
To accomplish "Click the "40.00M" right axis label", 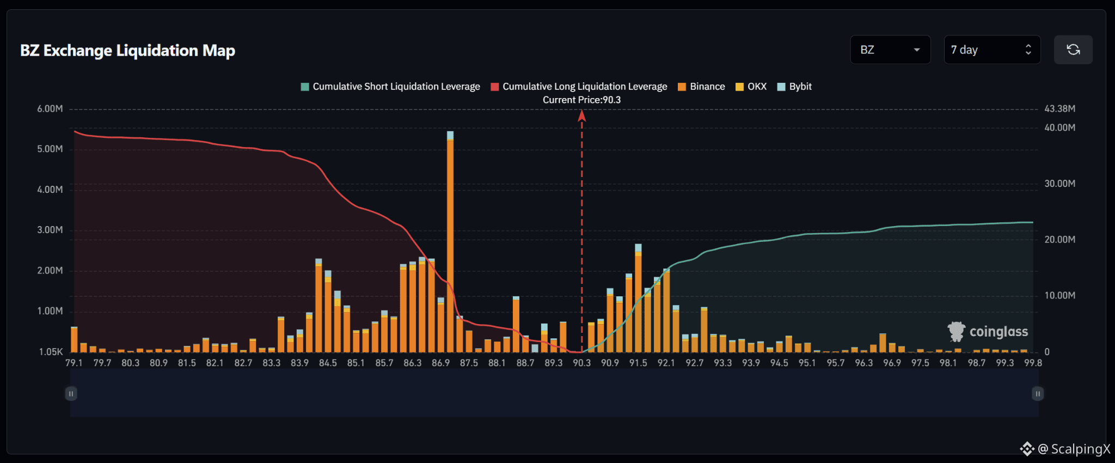I will click(1059, 127).
